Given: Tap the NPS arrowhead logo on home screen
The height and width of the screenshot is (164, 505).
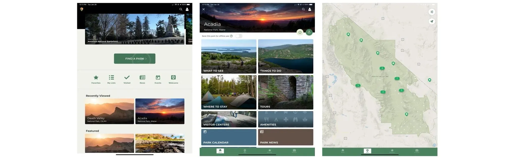Looking at the screenshot, I should (x=82, y=9).
